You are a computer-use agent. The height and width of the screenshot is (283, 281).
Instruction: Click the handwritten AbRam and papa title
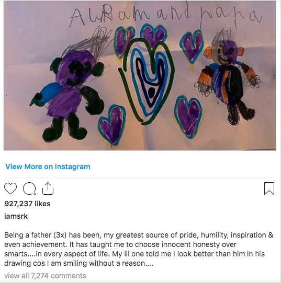click(165, 15)
